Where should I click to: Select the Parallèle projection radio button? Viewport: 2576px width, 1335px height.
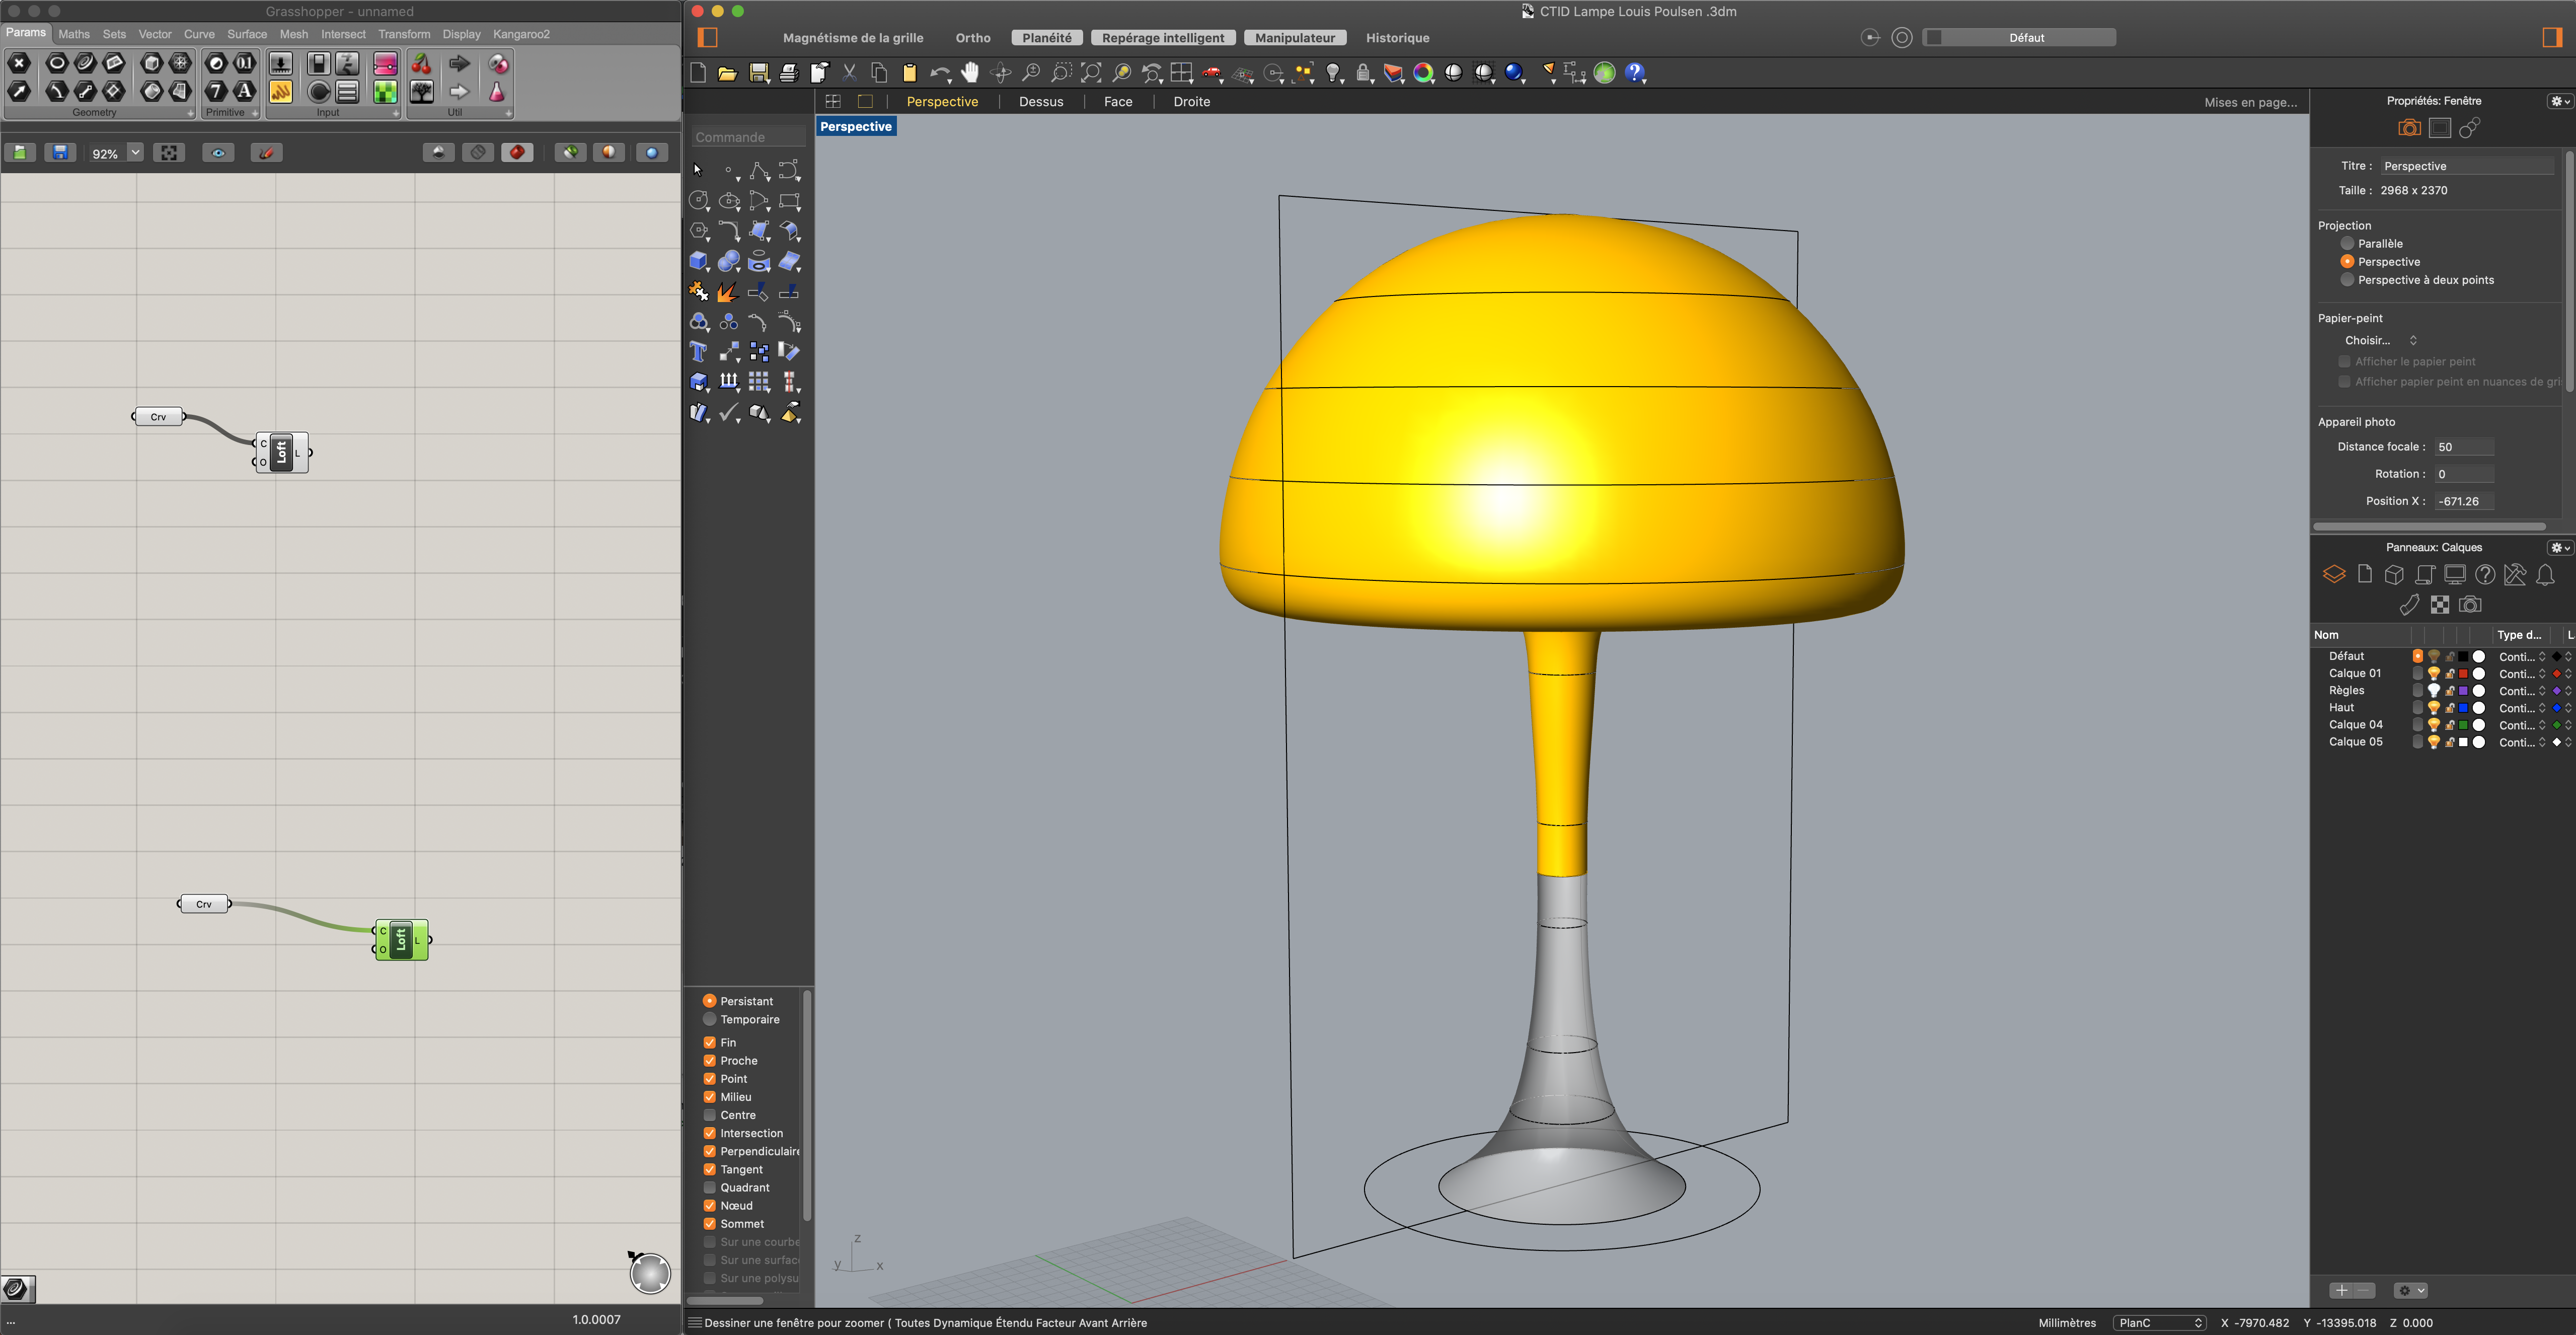2346,243
